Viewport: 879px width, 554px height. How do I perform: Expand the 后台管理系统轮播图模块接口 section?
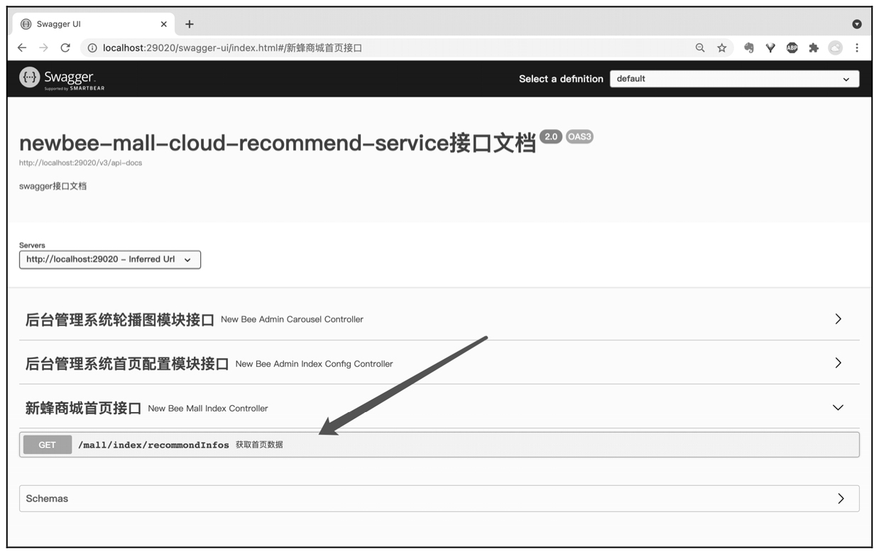pos(838,319)
